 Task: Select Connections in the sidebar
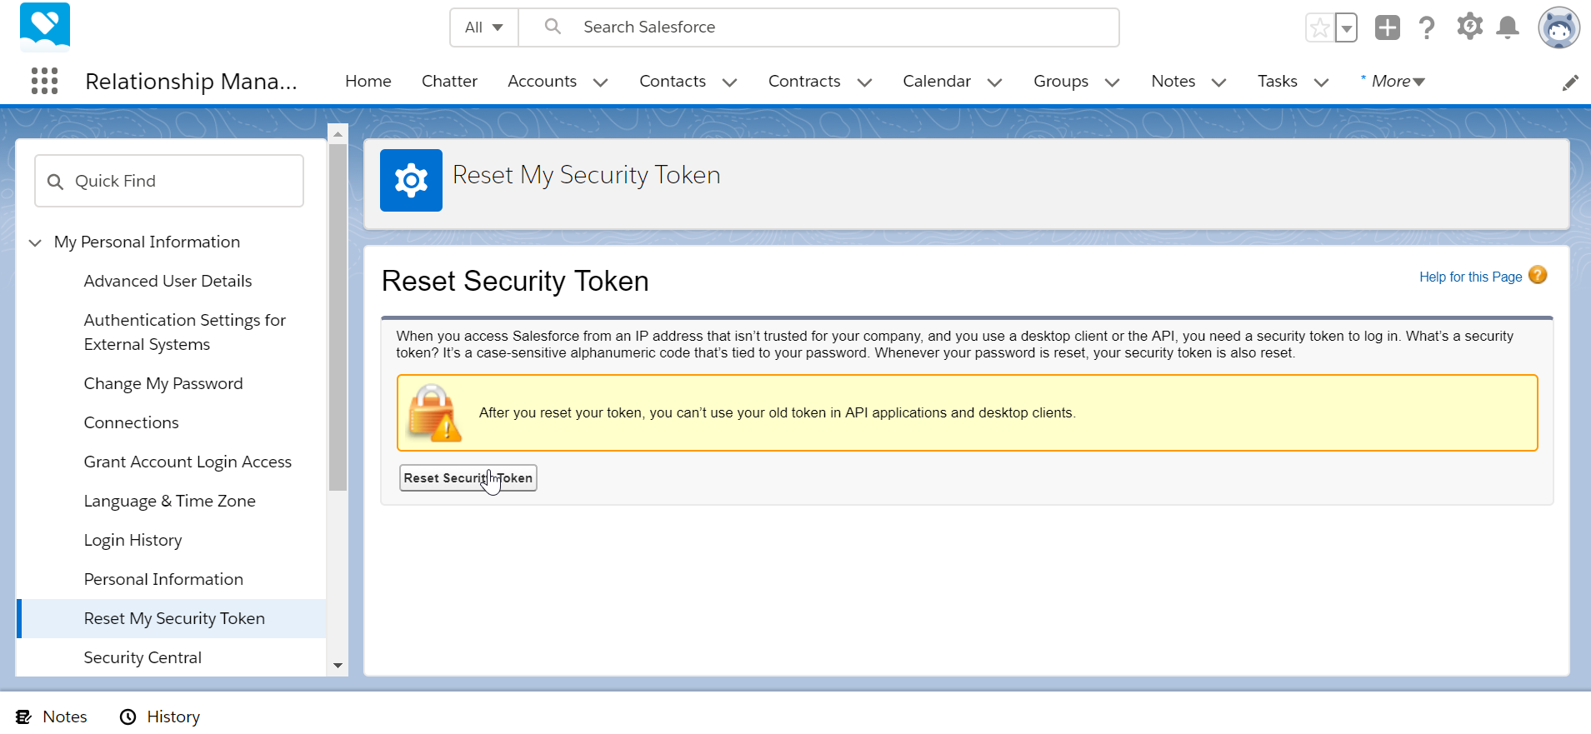pos(131,422)
